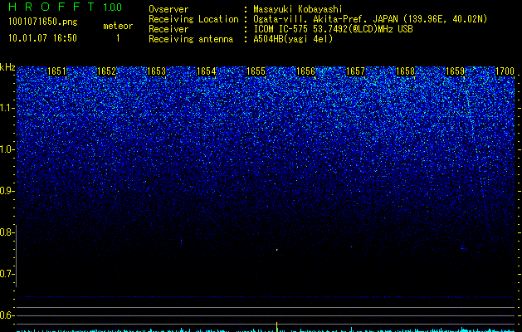This screenshot has width=522, height=332.
Task: Click the 1652 time marker
Action: click(x=106, y=71)
